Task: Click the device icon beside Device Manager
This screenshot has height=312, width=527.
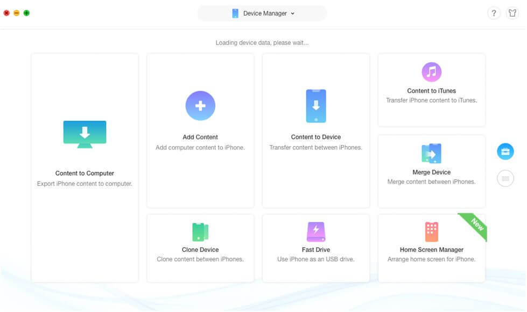Action: pos(235,13)
